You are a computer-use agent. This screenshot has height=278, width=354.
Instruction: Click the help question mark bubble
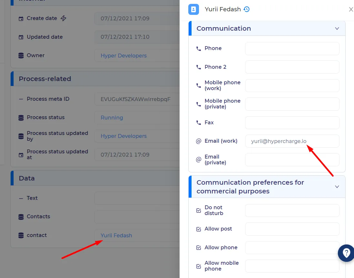346,253
